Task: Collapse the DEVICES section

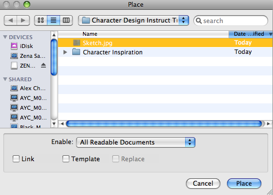Action: pyautogui.click(x=5, y=37)
